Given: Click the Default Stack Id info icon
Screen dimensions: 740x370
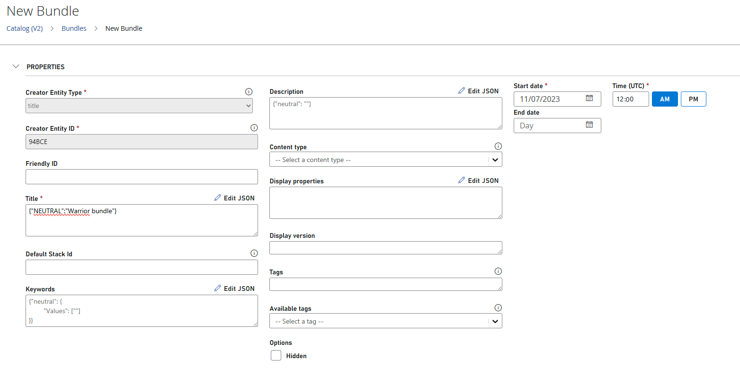Looking at the screenshot, I should [254, 253].
